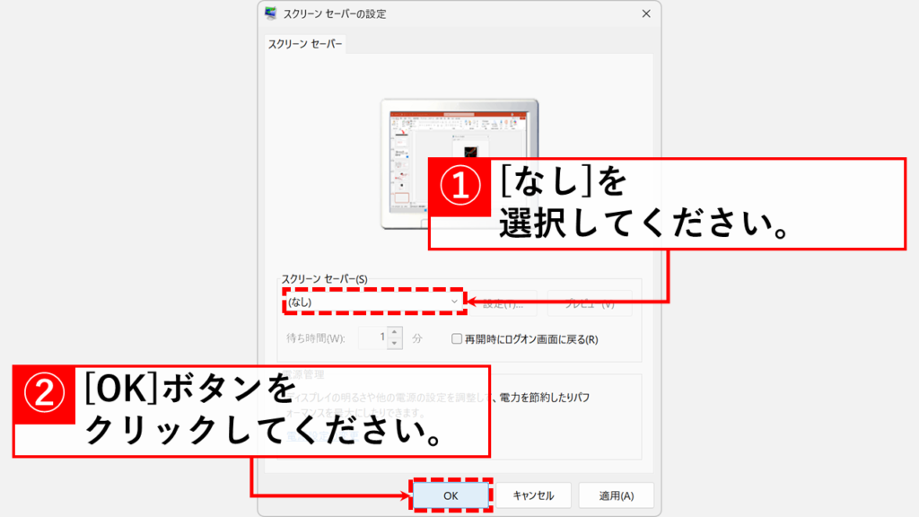Viewport: 919px width, 517px height.
Task: Click the chevron arrow of the (なし) combo box
Action: click(x=455, y=302)
